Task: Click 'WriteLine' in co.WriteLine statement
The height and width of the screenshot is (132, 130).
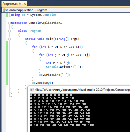Action: 52,75
